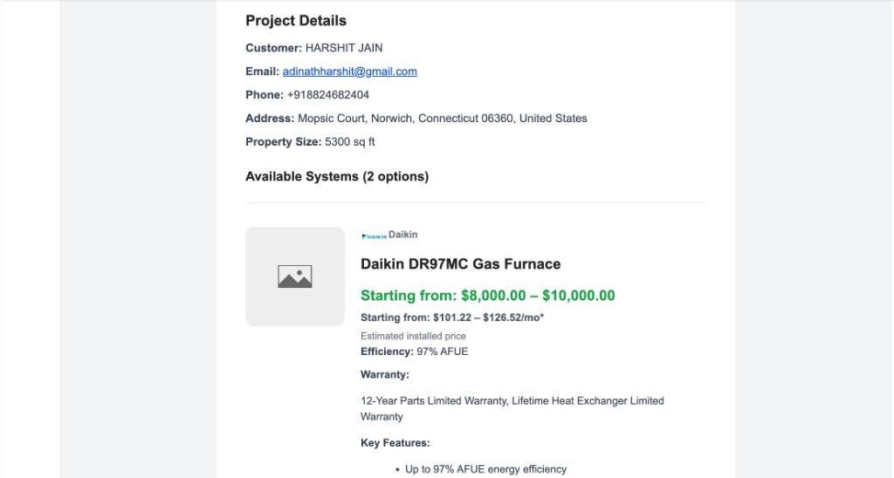Open the adinathharshit@gmail.com email link

tap(349, 72)
